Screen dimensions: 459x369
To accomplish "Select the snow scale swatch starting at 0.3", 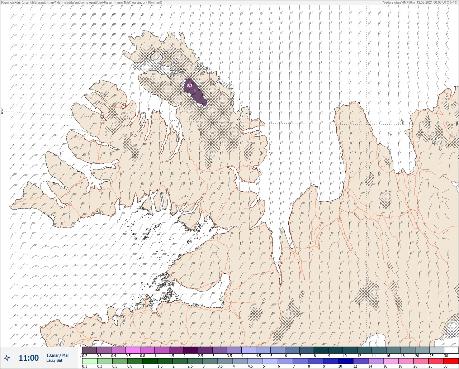I will click(104, 350).
